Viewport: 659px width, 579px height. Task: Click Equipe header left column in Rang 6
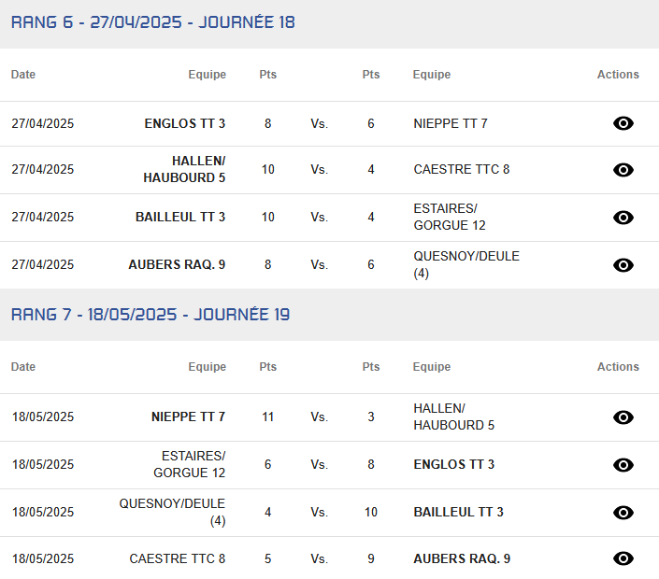tap(207, 75)
